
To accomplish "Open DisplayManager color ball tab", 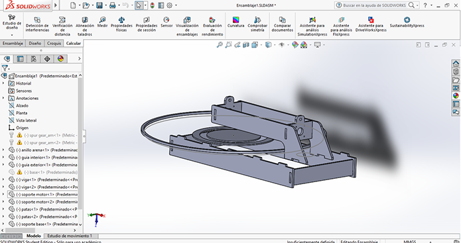I will click(x=60, y=59).
